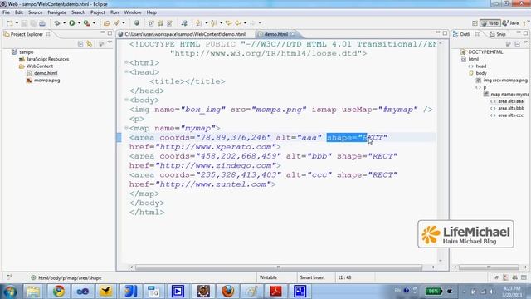This screenshot has width=531, height=299.
Task: Open Adobe Reader from the taskbar
Action: [x=275, y=292]
